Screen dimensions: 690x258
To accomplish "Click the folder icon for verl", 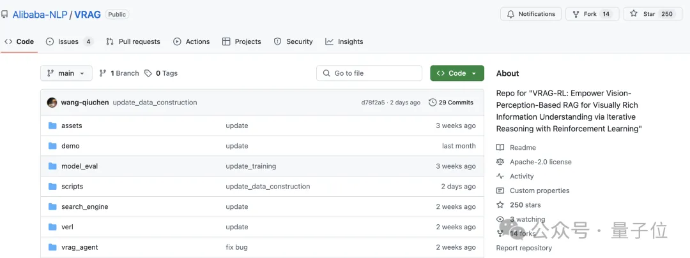I will (52, 227).
